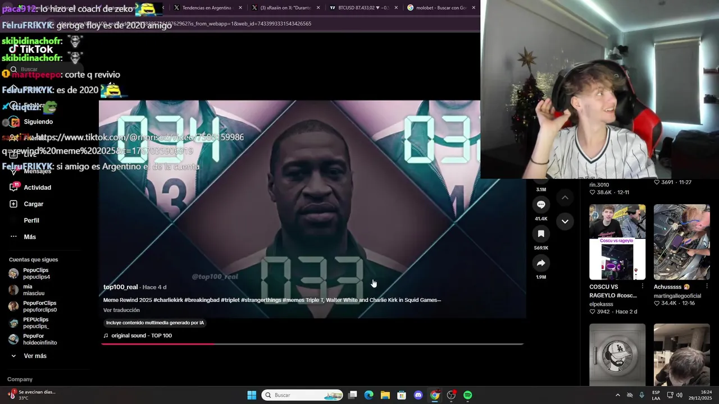The width and height of the screenshot is (719, 404).
Task: Click the microphone icon in the system tray
Action: point(642,395)
